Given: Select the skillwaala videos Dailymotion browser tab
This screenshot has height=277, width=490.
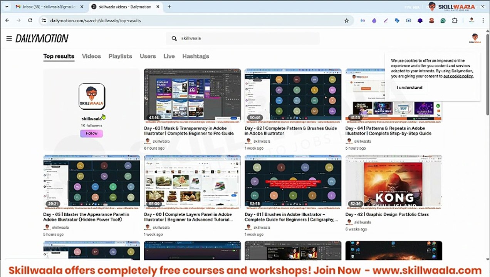Looking at the screenshot, I should click(125, 7).
